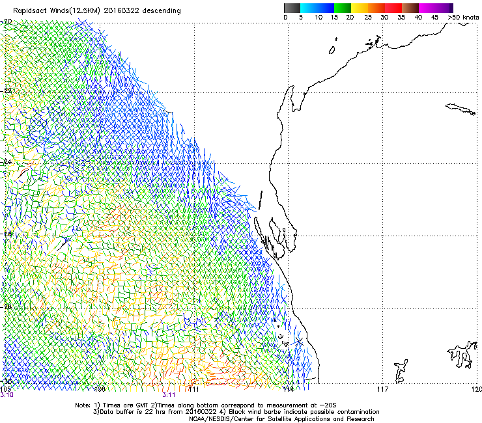Click the title 'Rapidscat Winds(12.5KM) 20160322 descending'
The height and width of the screenshot is (423, 482).
point(97,11)
